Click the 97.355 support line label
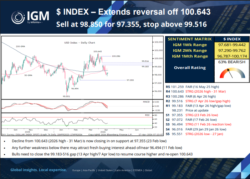This screenshot has width=250, height=179. 131,80
